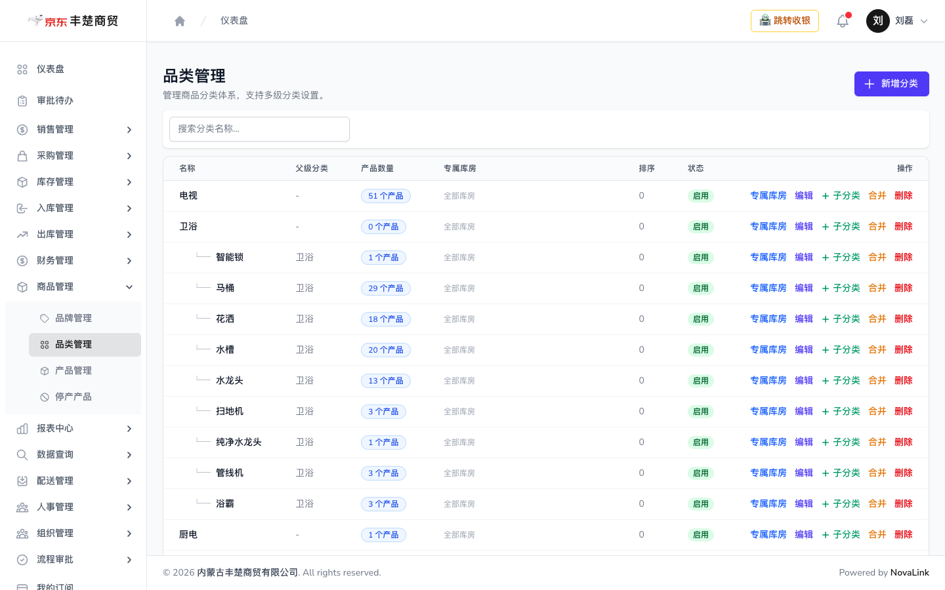Click the 报表中心 chart icon
Screen dimensions: 945x590
22,429
